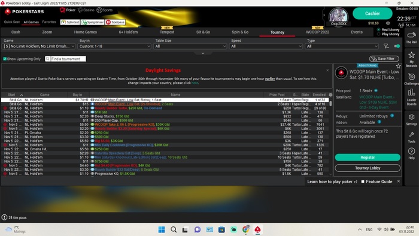This screenshot has width=419, height=236.
Task: Click the Add-on info icon
Action: tap(379, 122)
